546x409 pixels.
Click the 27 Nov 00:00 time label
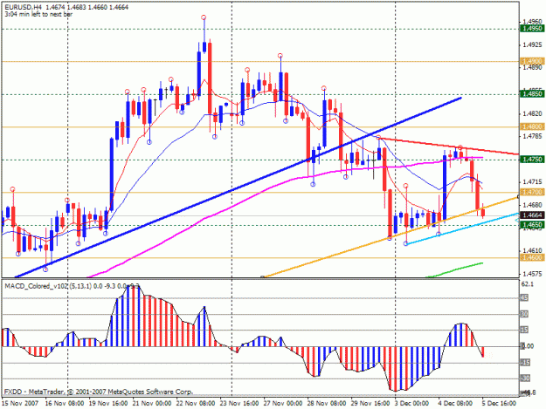[283, 403]
